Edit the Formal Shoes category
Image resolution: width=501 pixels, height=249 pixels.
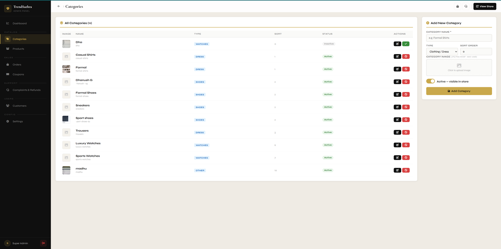click(397, 94)
